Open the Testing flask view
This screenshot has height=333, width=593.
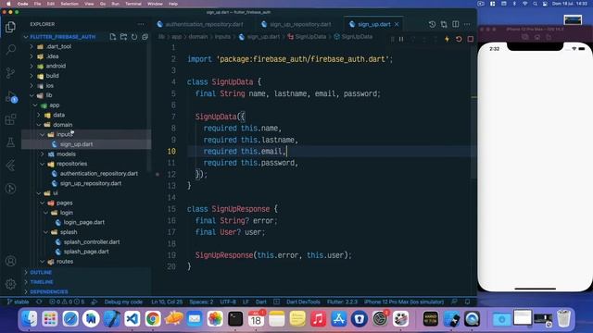point(10,142)
